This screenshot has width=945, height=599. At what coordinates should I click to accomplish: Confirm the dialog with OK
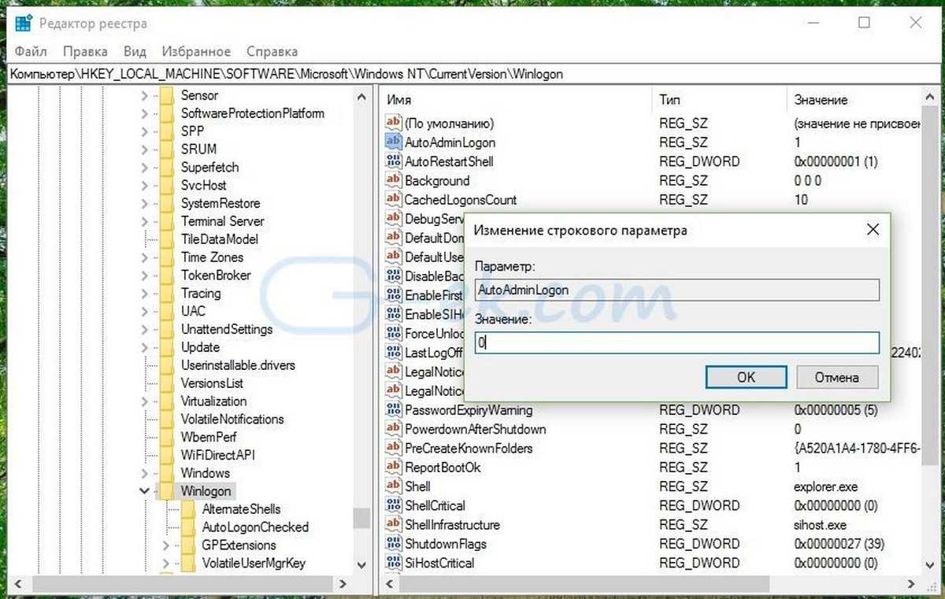pos(746,377)
